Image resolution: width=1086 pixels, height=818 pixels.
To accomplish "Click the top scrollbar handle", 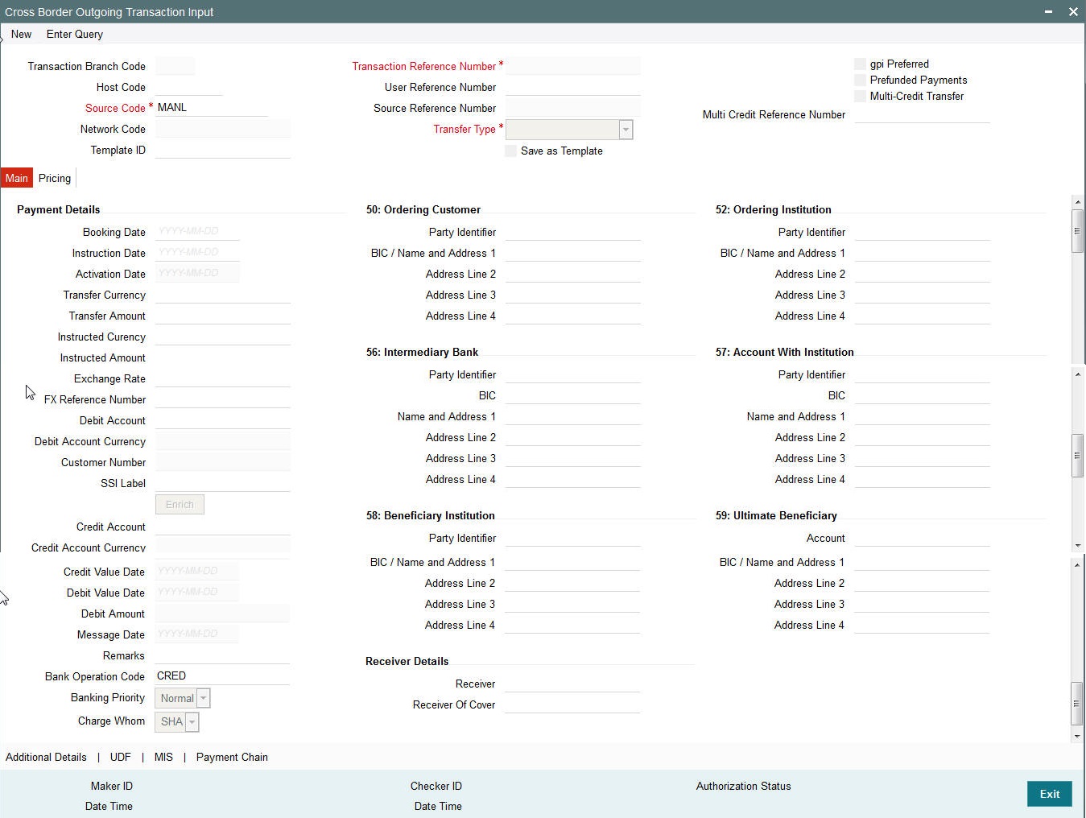I will 1077,231.
